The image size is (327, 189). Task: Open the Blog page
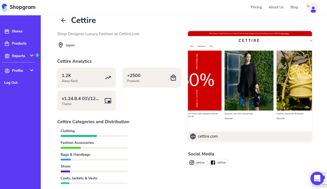pyautogui.click(x=294, y=7)
